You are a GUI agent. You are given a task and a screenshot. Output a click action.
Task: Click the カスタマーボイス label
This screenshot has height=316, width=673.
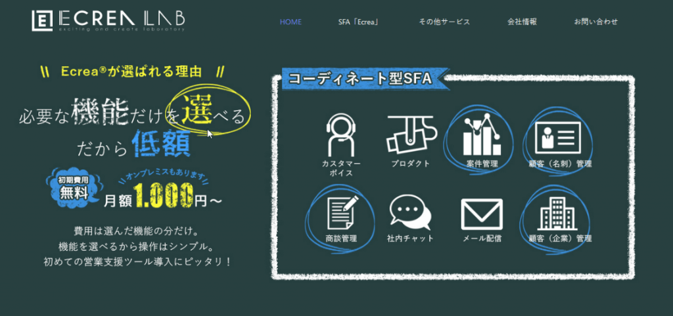[341, 168]
